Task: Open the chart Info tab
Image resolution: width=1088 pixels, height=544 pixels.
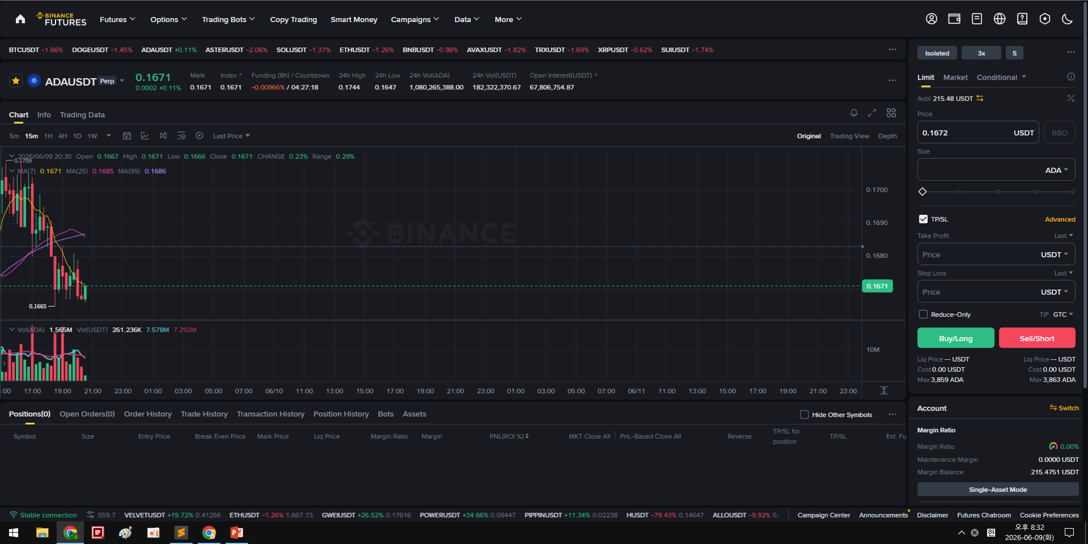Action: [x=44, y=115]
